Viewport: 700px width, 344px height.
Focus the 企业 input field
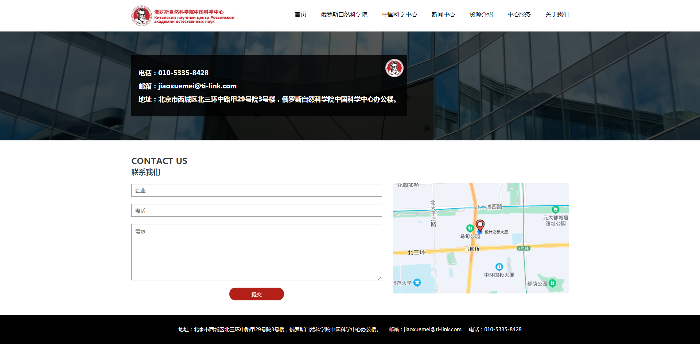pos(256,191)
